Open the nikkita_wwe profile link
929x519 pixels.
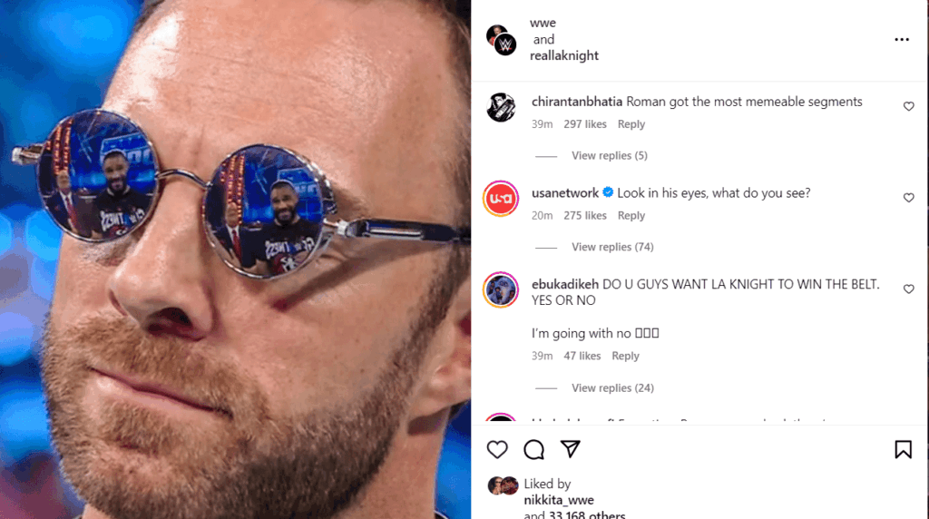pyautogui.click(x=559, y=500)
